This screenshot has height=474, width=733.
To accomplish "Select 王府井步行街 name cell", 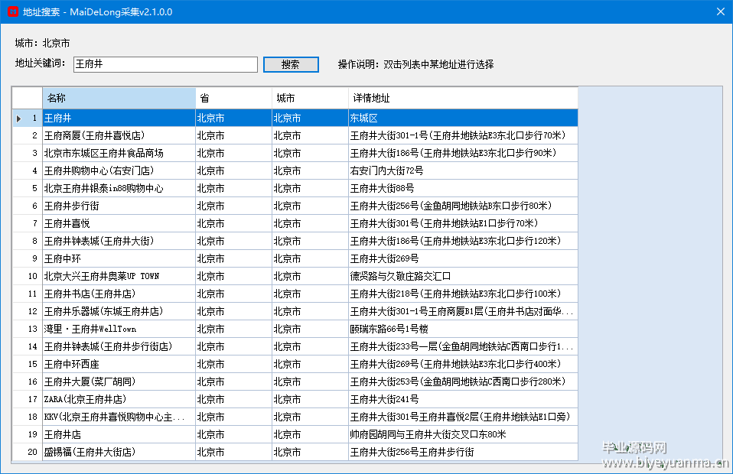I will coord(119,206).
